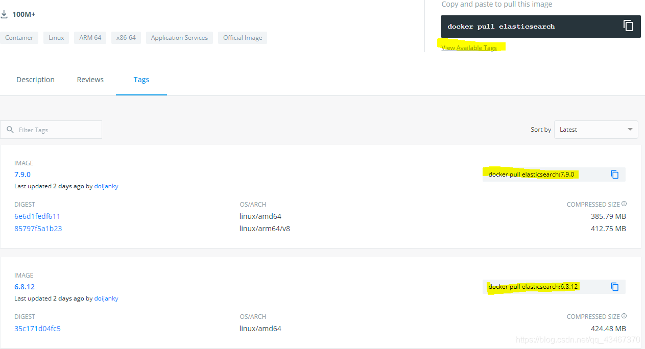Open digest 6e6d1fedf611
This screenshot has width=645, height=349.
[x=37, y=216]
